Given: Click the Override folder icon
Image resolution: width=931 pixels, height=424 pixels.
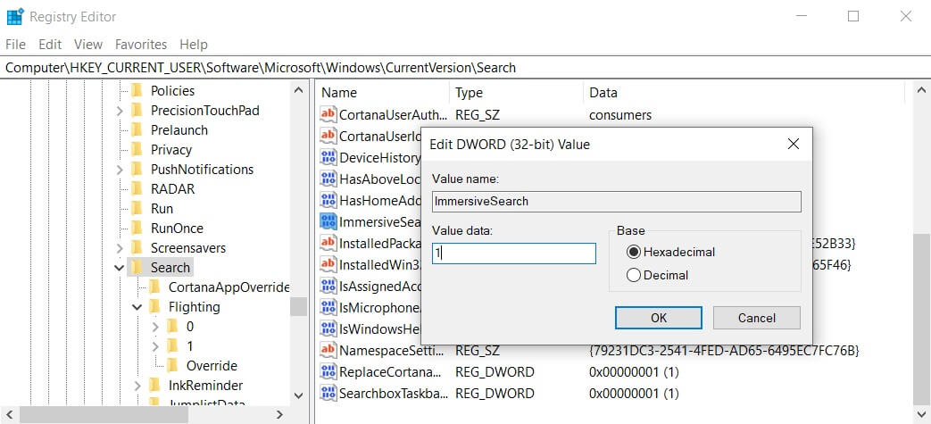Looking at the screenshot, I should [173, 365].
